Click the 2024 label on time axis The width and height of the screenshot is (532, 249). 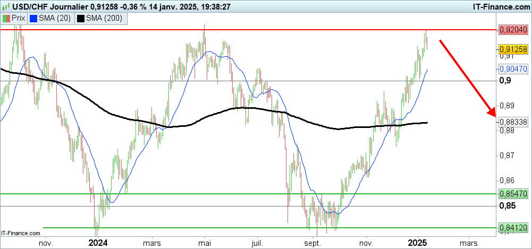point(98,243)
